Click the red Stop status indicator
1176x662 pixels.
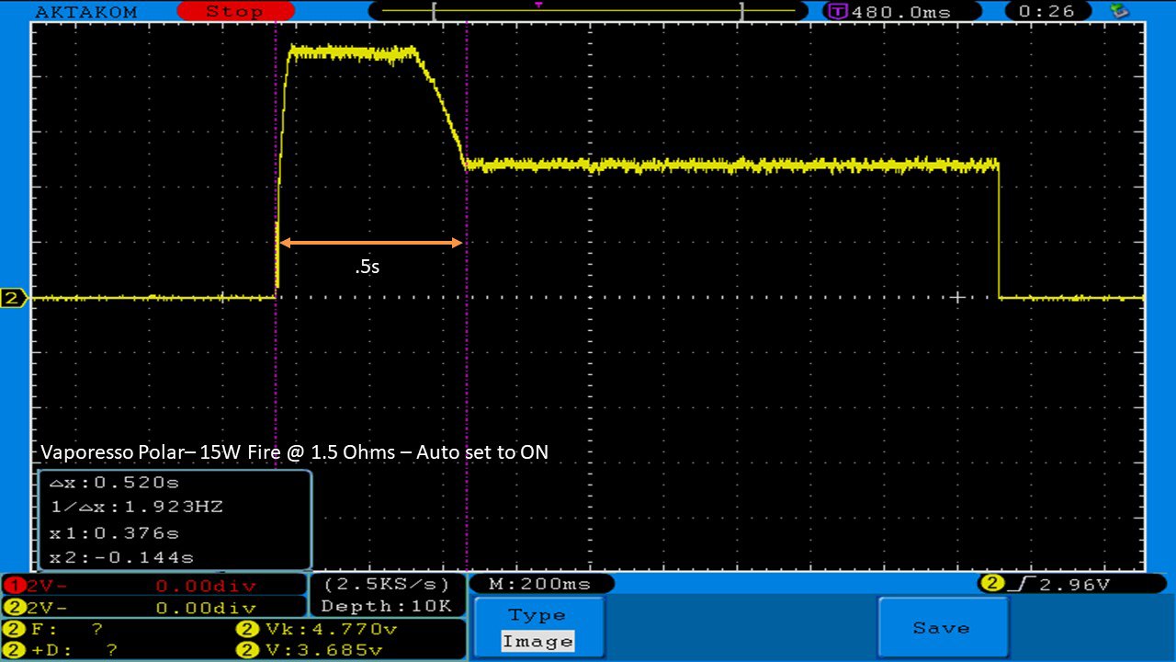pyautogui.click(x=234, y=11)
